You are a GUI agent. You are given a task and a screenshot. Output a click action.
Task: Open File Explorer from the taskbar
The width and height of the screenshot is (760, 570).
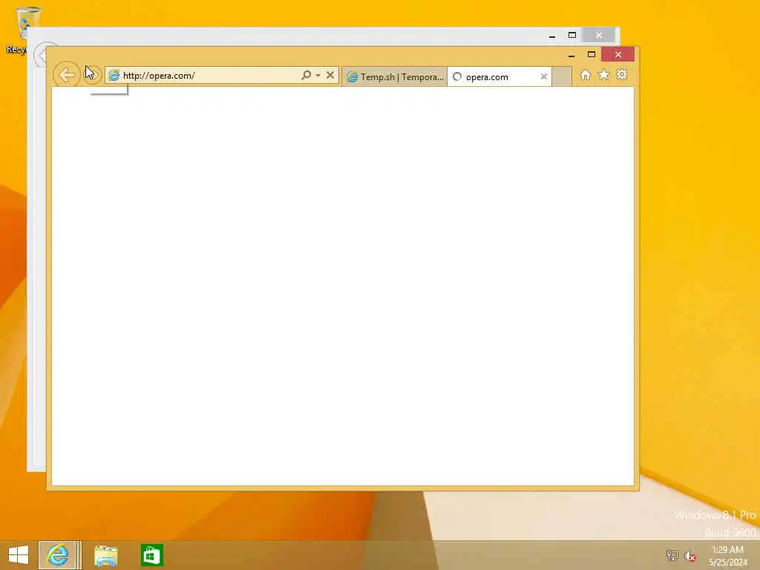click(105, 555)
